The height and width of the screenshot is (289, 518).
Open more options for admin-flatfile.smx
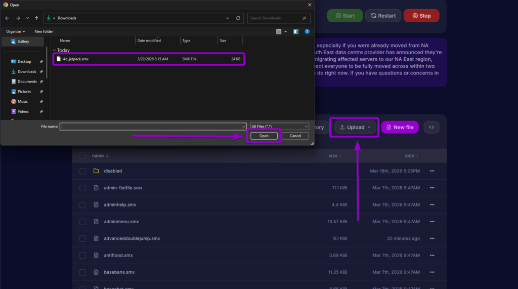pos(432,188)
